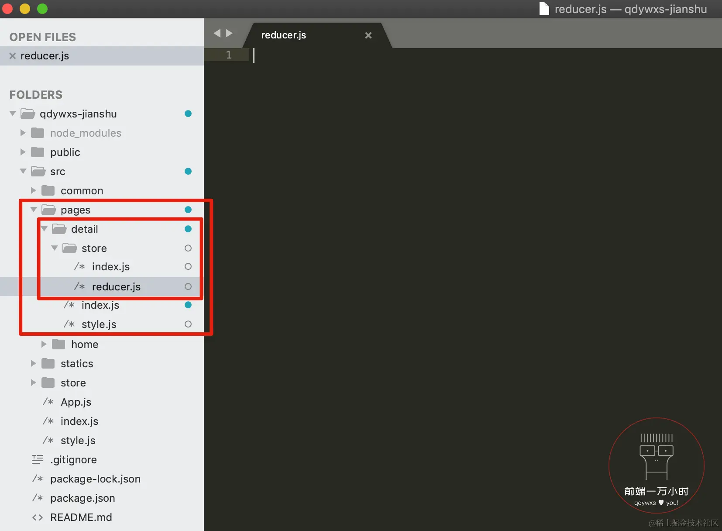The width and height of the screenshot is (722, 531).
Task: Expand the public folder
Action: (x=23, y=152)
